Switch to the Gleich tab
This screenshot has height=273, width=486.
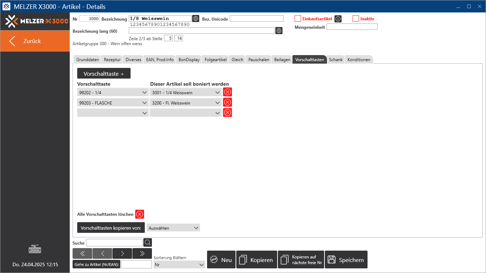click(237, 60)
